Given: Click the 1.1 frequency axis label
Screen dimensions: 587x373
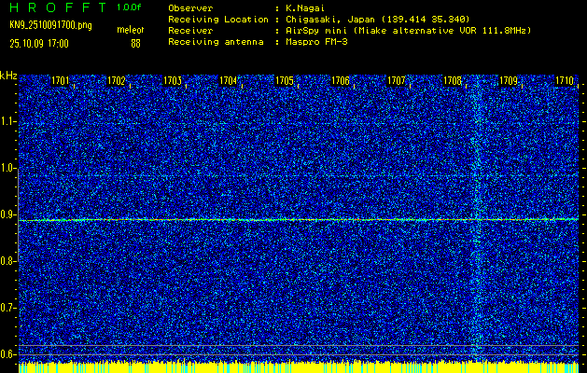Looking at the screenshot, I should tap(8, 121).
